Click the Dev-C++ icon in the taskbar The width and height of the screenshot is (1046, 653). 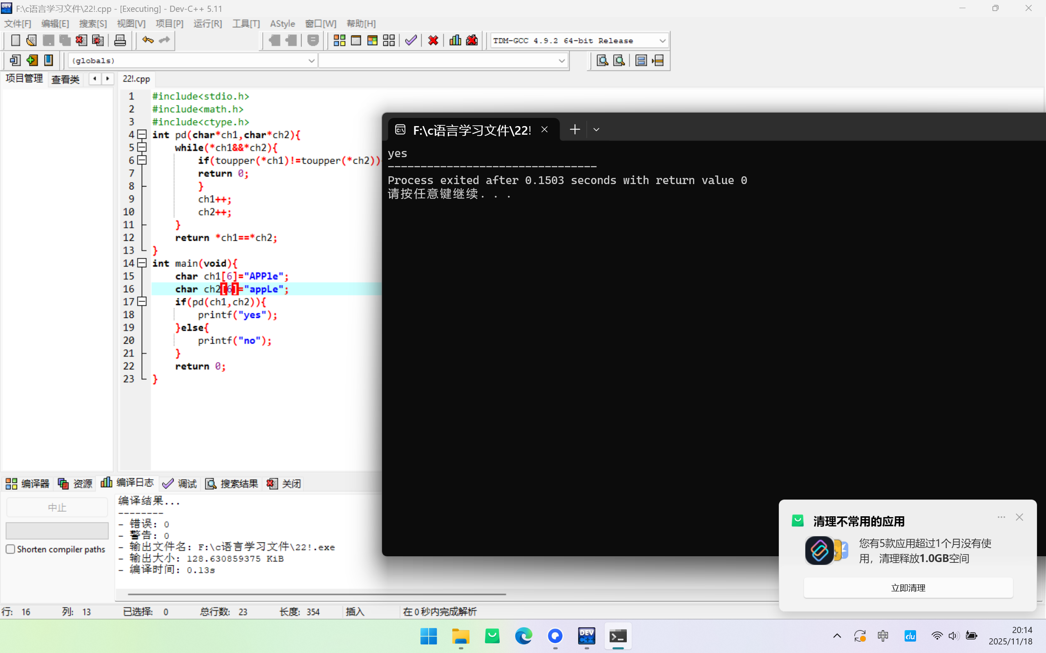click(x=587, y=636)
